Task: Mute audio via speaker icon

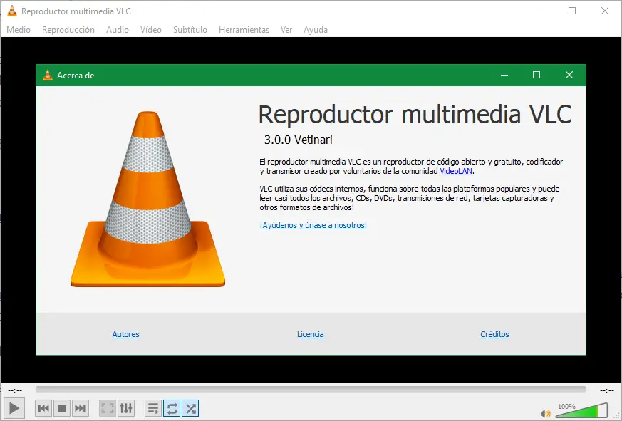Action: [546, 413]
